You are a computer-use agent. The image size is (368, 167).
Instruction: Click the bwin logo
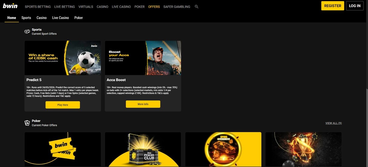click(x=10, y=6)
